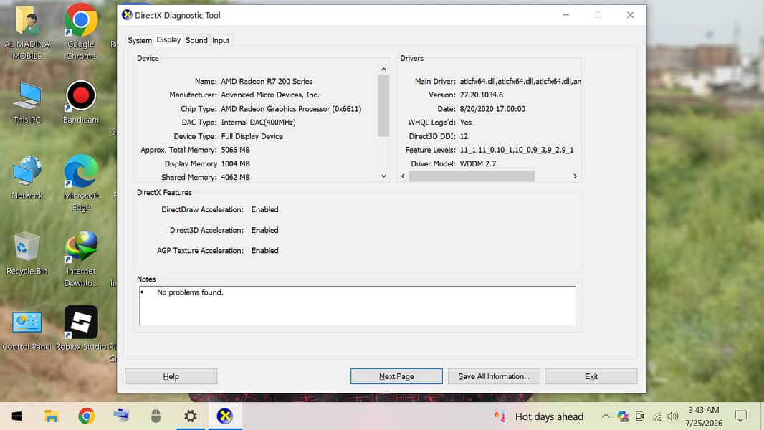
Task: Click the feature levels value
Action: tap(517, 150)
